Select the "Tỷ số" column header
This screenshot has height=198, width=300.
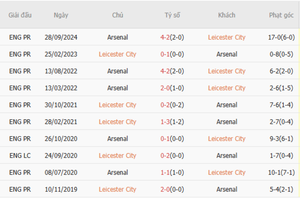tap(172, 15)
